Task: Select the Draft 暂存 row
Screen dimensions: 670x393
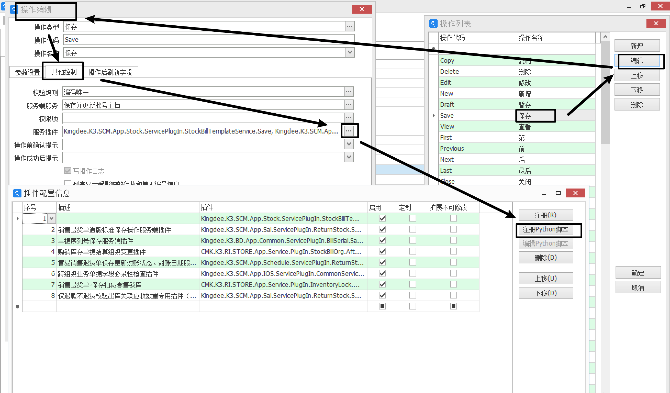Action: (x=517, y=104)
